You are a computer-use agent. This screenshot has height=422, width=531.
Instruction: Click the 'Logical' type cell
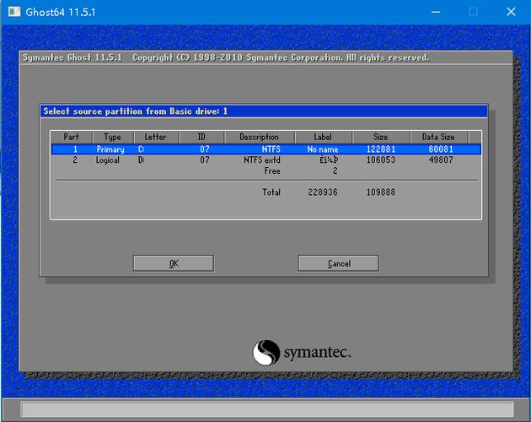107,160
